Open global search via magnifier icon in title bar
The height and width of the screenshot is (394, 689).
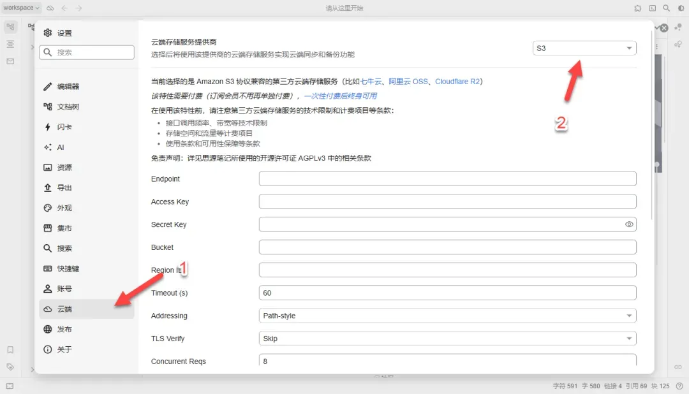(666, 8)
